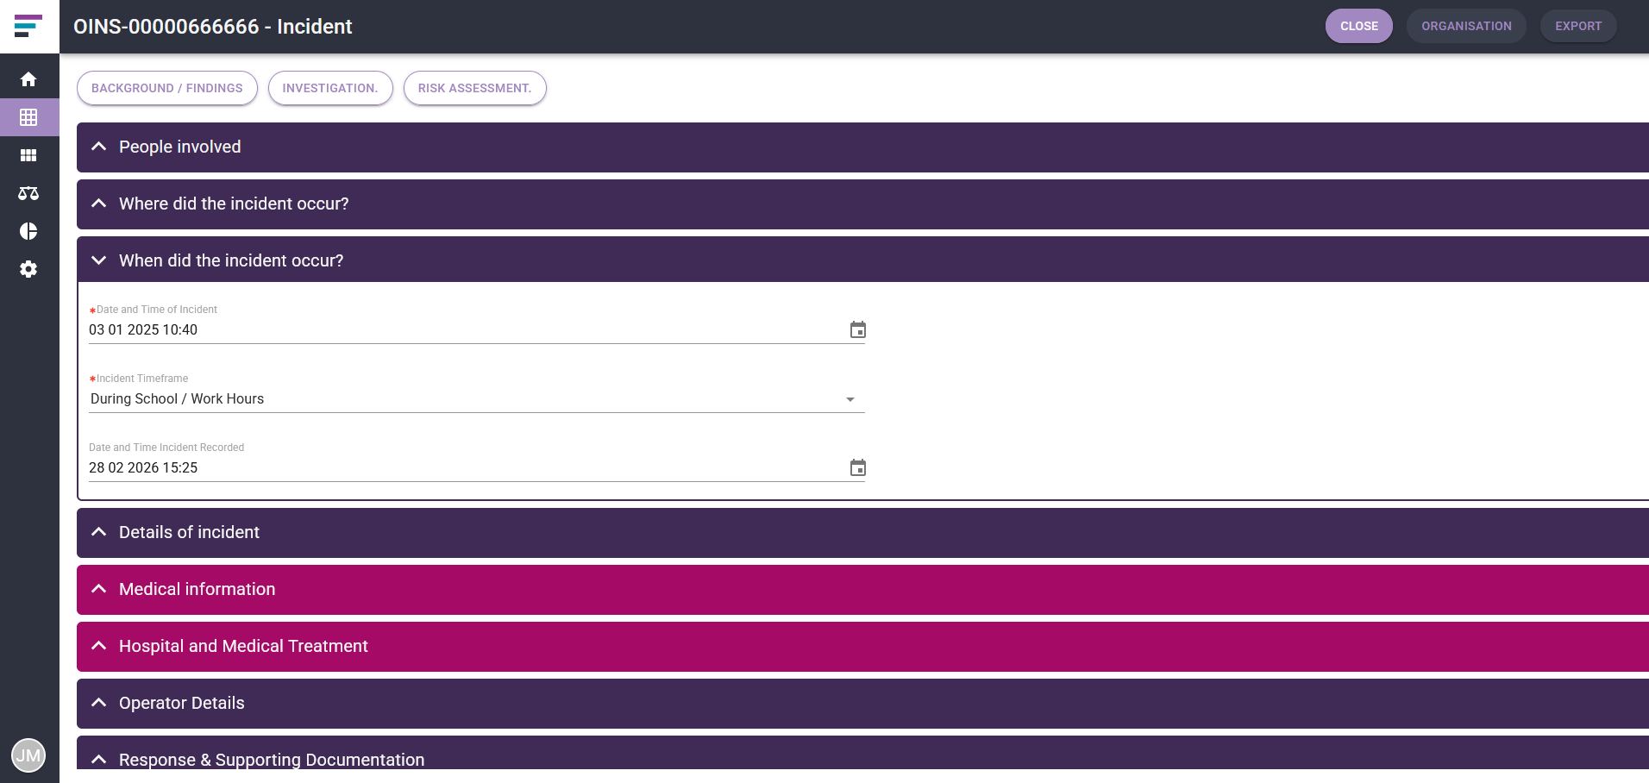Open the tiles module icon in sidebar
This screenshot has height=783, width=1649.
(28, 155)
